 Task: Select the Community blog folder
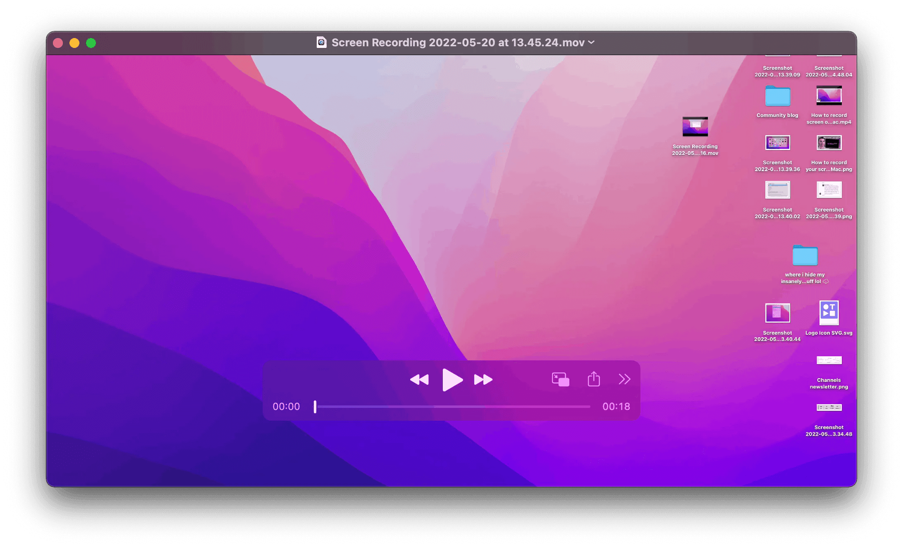777,97
